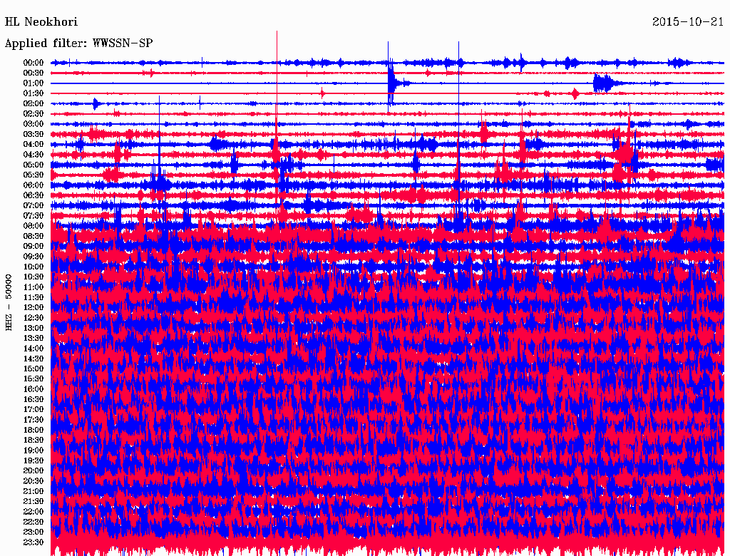This screenshot has height=556, width=730.
Task: Select the 07:30 time label
Action: coord(34,215)
